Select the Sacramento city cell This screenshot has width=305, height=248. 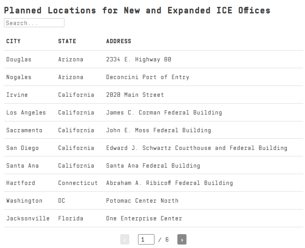pyautogui.click(x=24, y=130)
